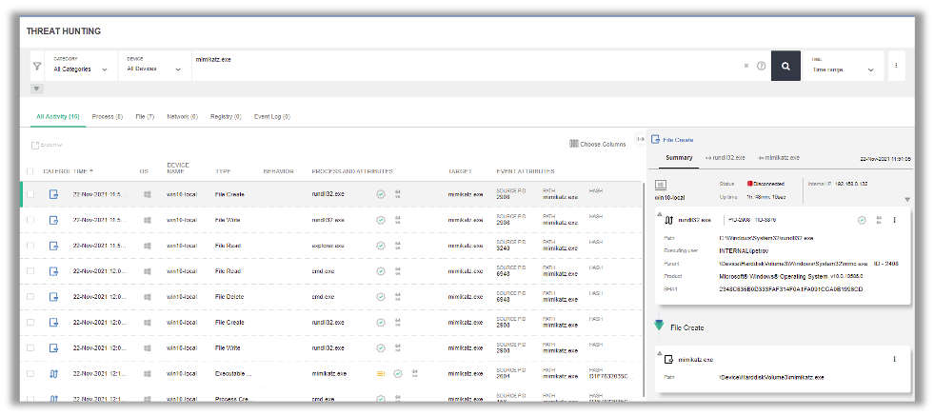Click verified badge in File Delete row
934x416 pixels.
[x=381, y=297]
